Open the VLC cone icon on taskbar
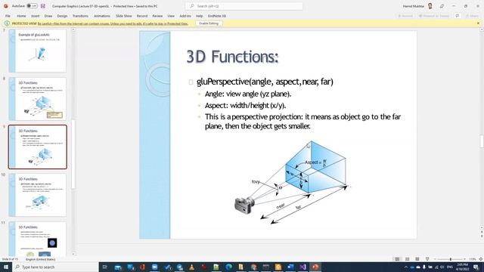This screenshot has height=272, width=484. pyautogui.click(x=191, y=267)
